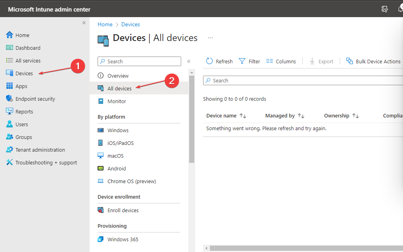Click the Filter funnel icon
The height and width of the screenshot is (252, 403).
(x=242, y=61)
